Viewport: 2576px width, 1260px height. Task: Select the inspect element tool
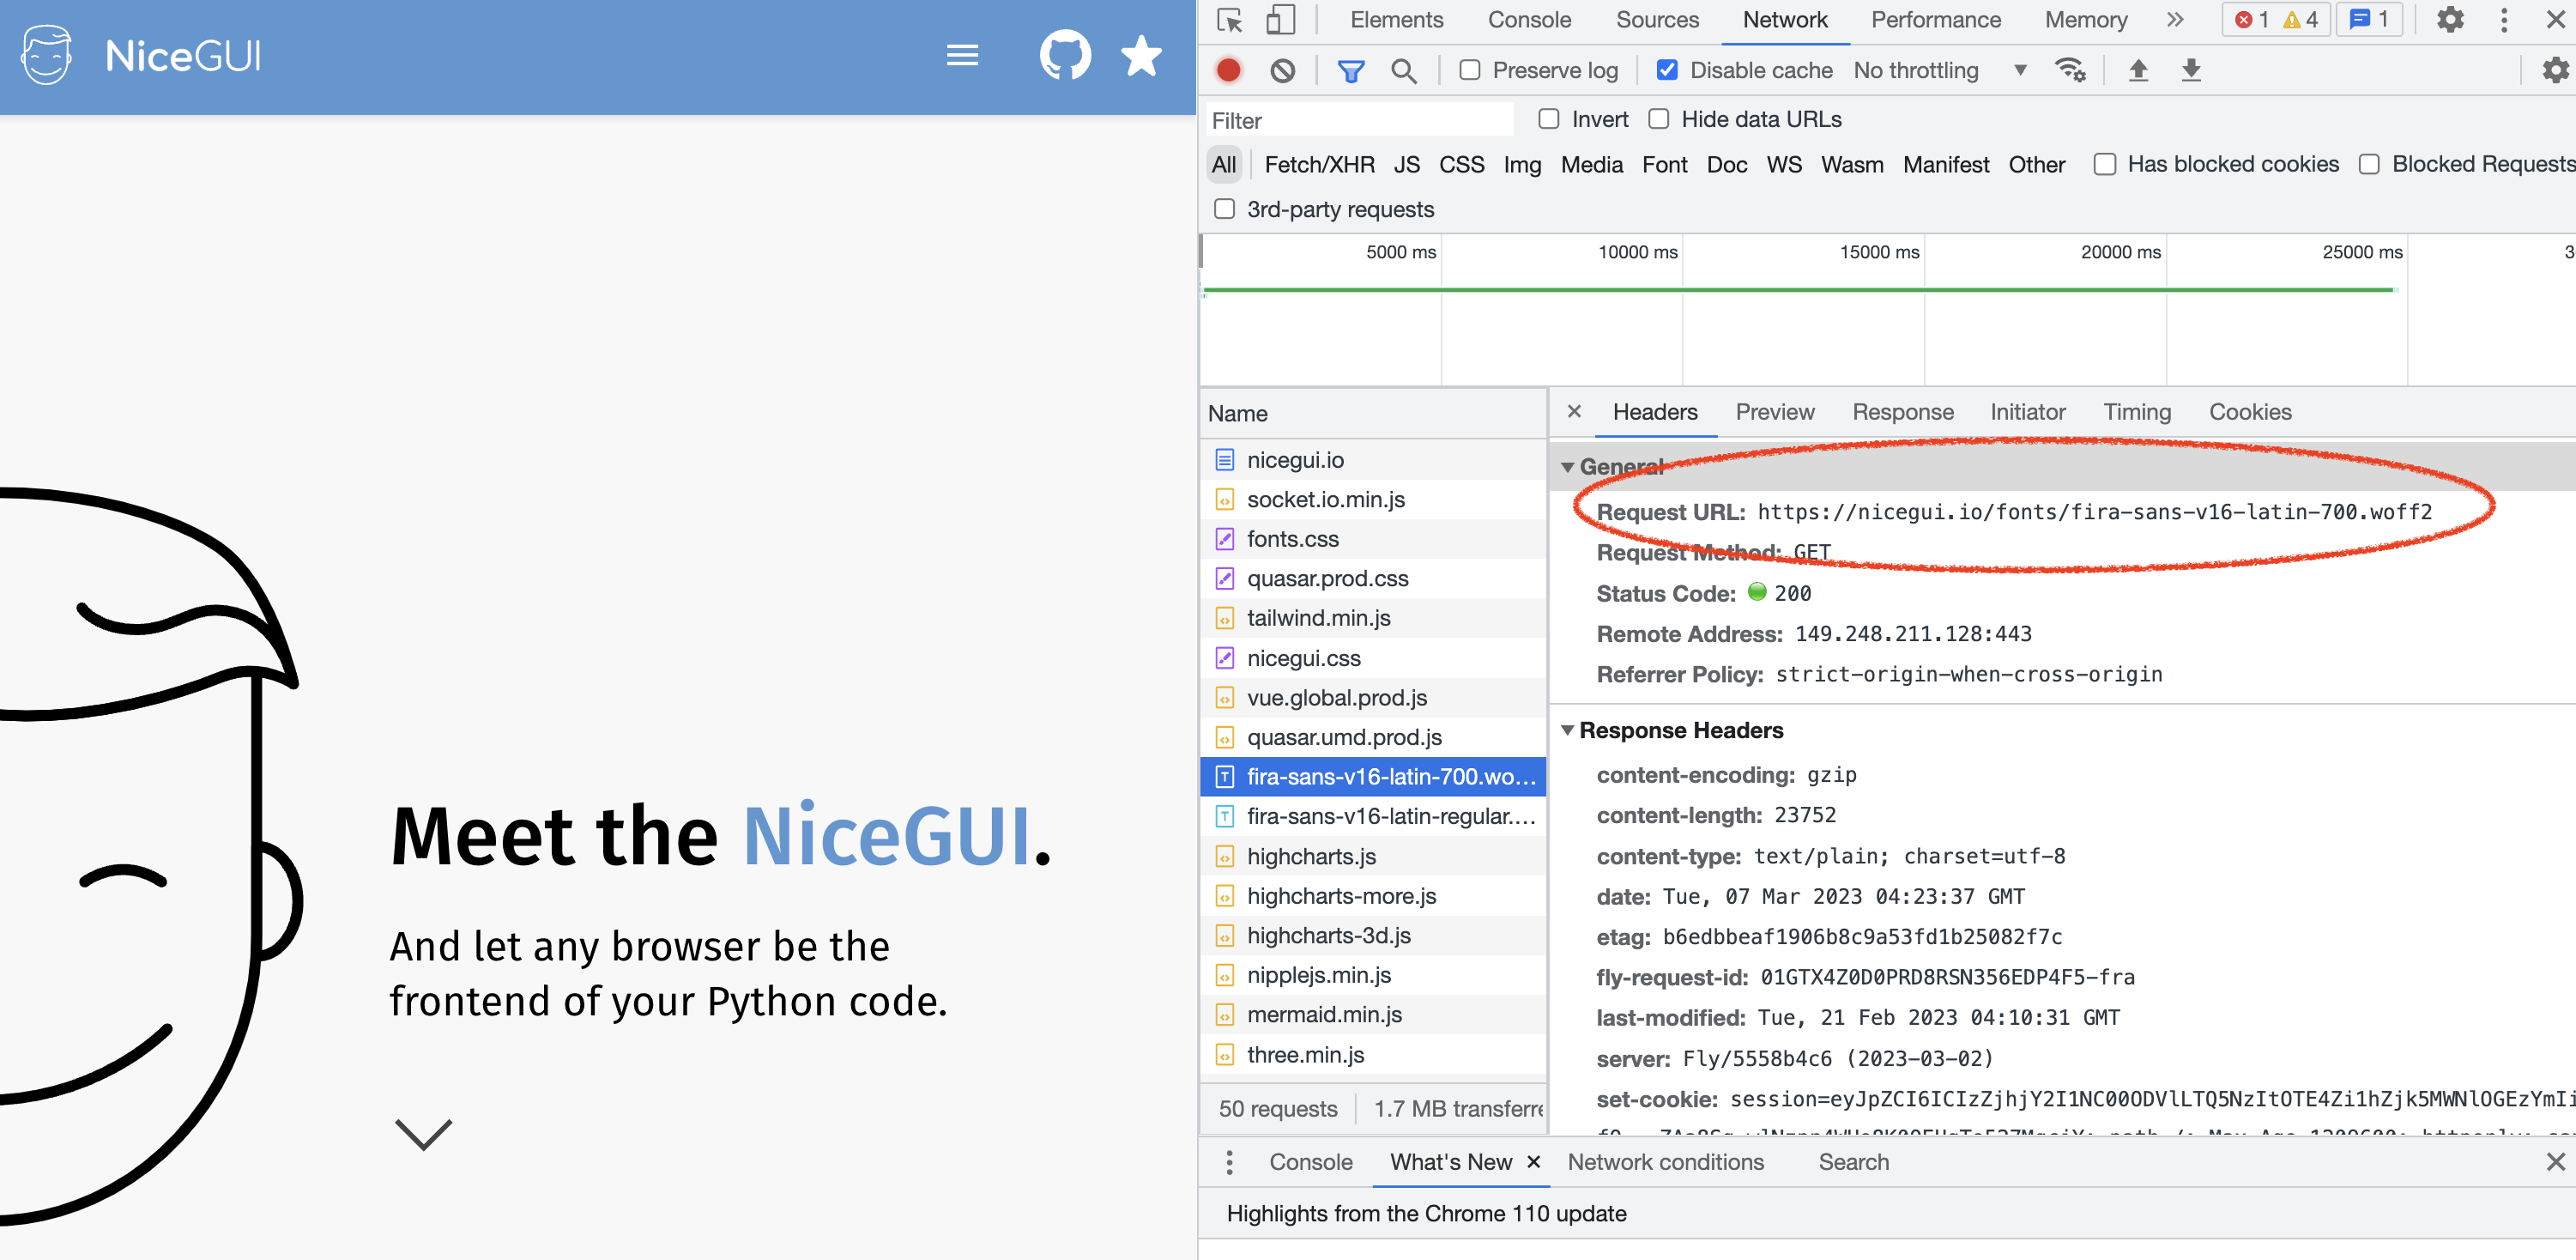(1228, 20)
